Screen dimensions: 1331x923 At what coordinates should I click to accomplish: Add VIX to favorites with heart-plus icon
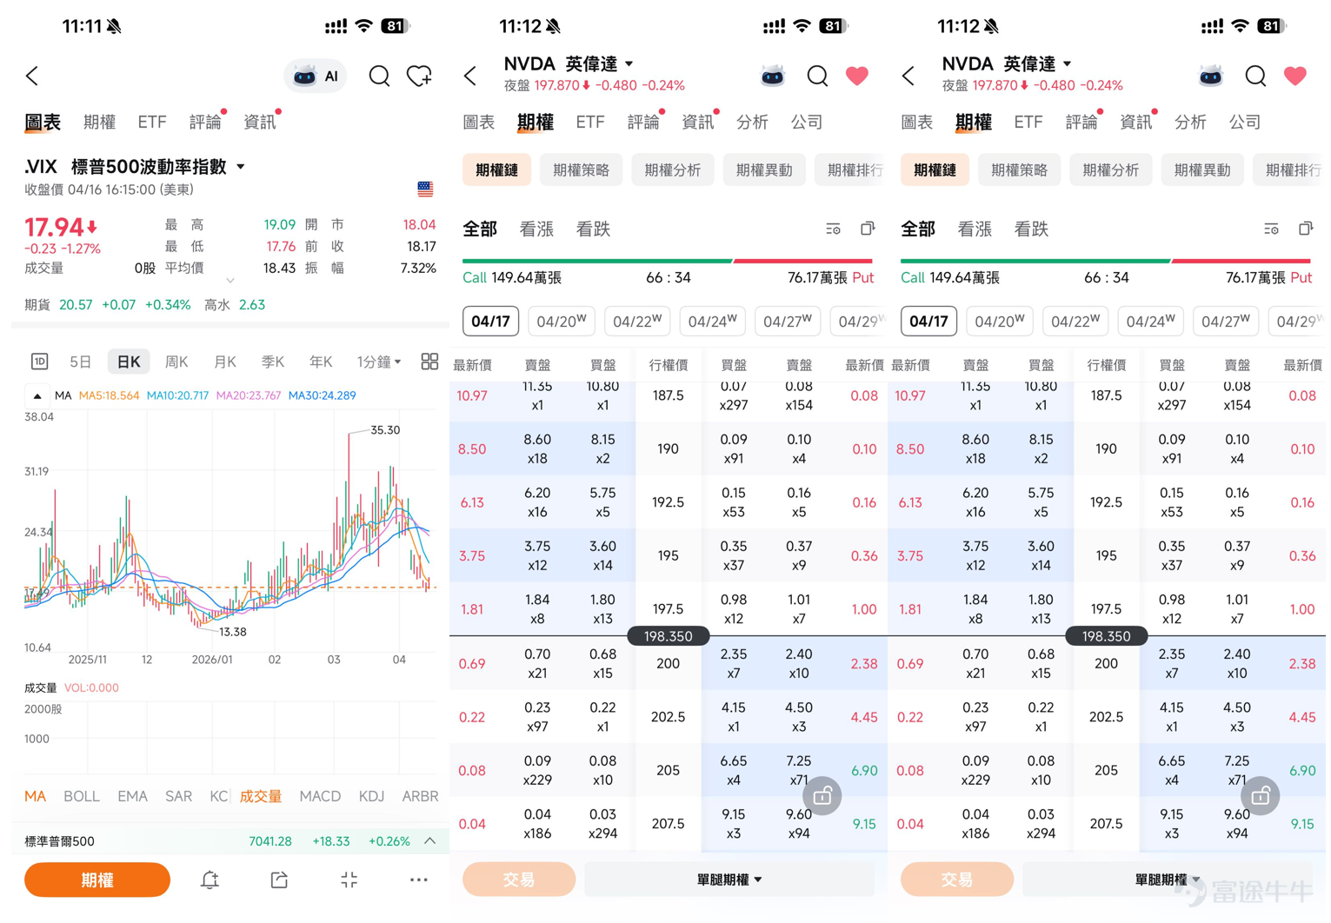coord(420,76)
